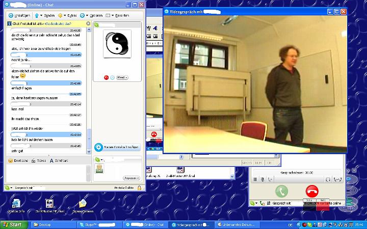Screen dimensions: 367x229
Task: Click the smiley emoticon in chat message
Action: [x=22, y=75]
